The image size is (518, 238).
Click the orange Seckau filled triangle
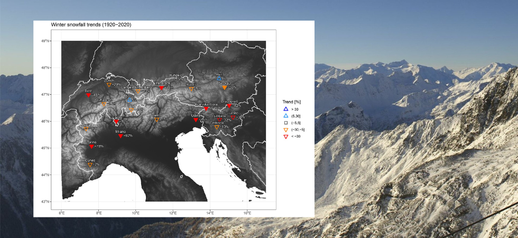(224, 88)
